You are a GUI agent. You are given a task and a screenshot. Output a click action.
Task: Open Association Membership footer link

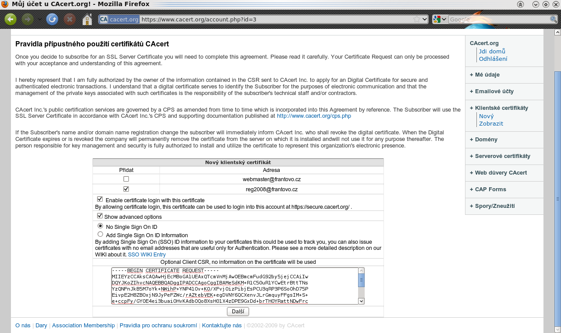83,325
